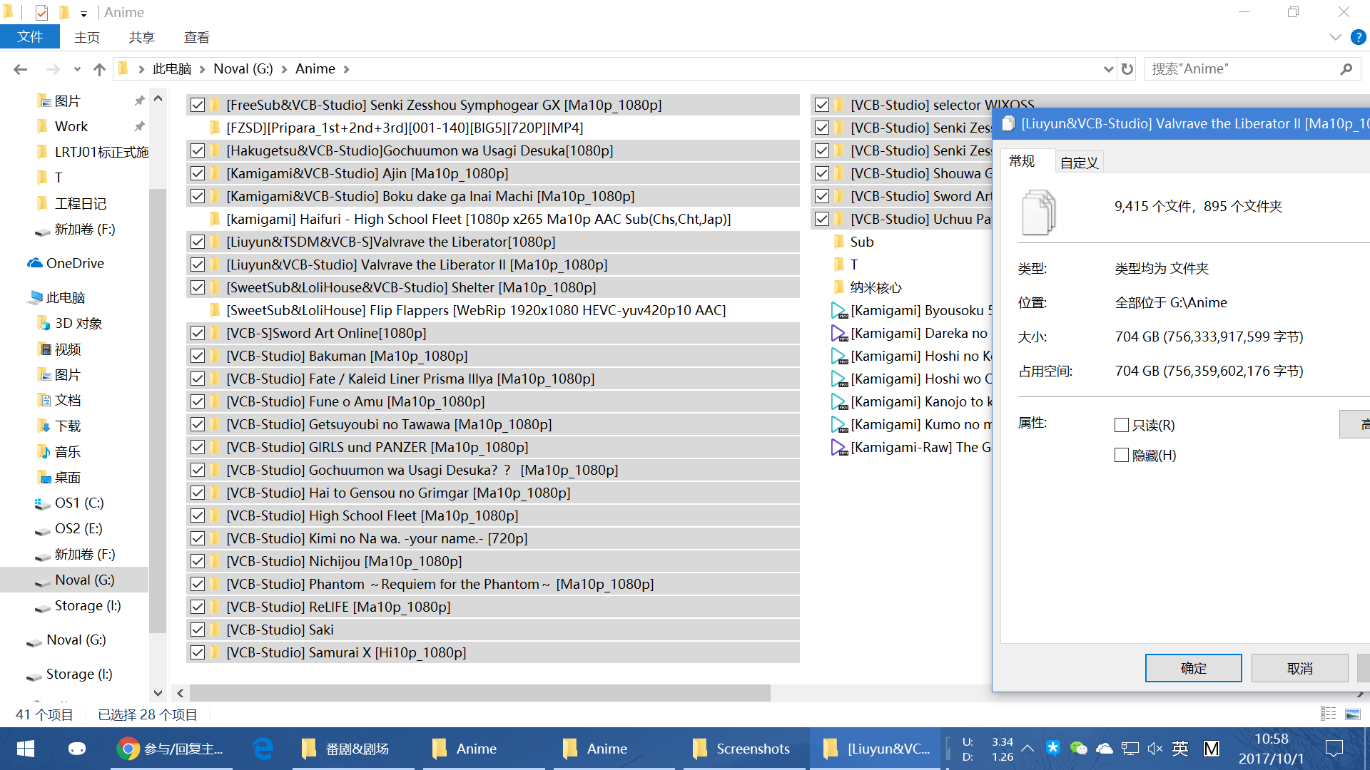Select 此电脑 in the address breadcrumb
This screenshot has width=1370, height=770.
click(172, 69)
